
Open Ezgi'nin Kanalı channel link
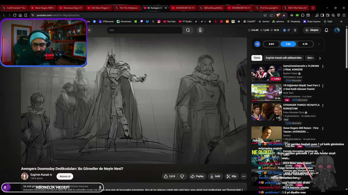(40, 175)
